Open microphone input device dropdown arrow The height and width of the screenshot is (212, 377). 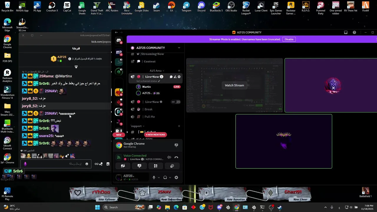(159, 178)
